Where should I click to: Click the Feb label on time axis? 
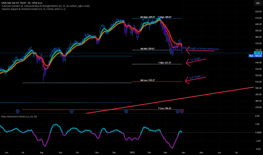point(149,152)
